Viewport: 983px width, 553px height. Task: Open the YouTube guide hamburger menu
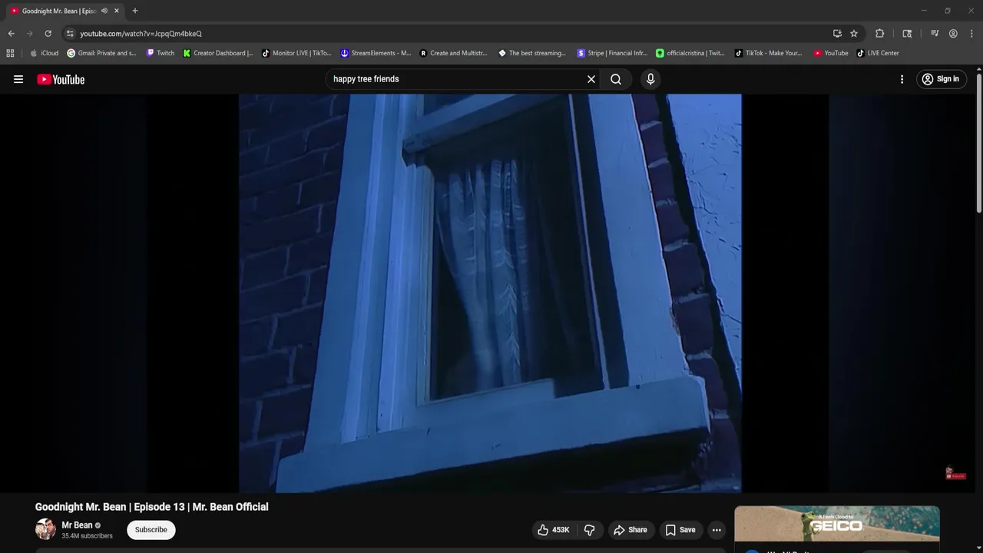click(18, 79)
